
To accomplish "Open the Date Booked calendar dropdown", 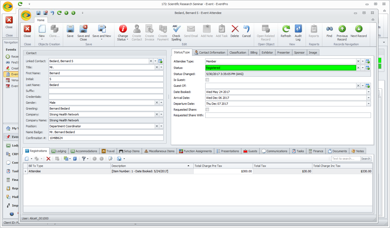I will (x=369, y=92).
